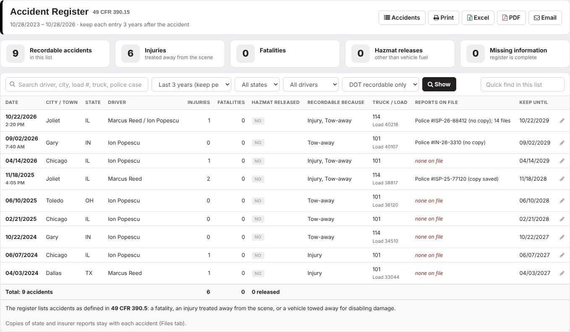Sort by the Driver column header
The height and width of the screenshot is (332, 570).
tap(117, 102)
